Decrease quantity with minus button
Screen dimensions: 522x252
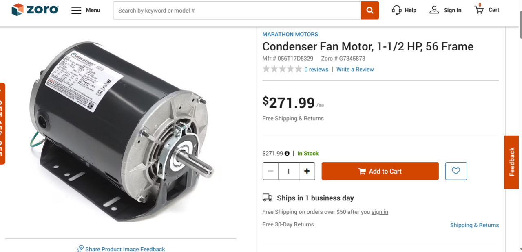click(270, 171)
